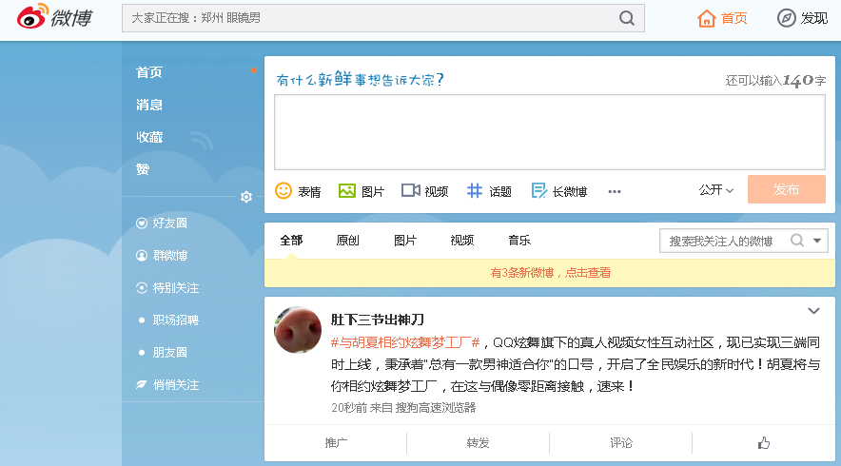Click the 发现 text link in header
The height and width of the screenshot is (466, 841).
(x=814, y=18)
